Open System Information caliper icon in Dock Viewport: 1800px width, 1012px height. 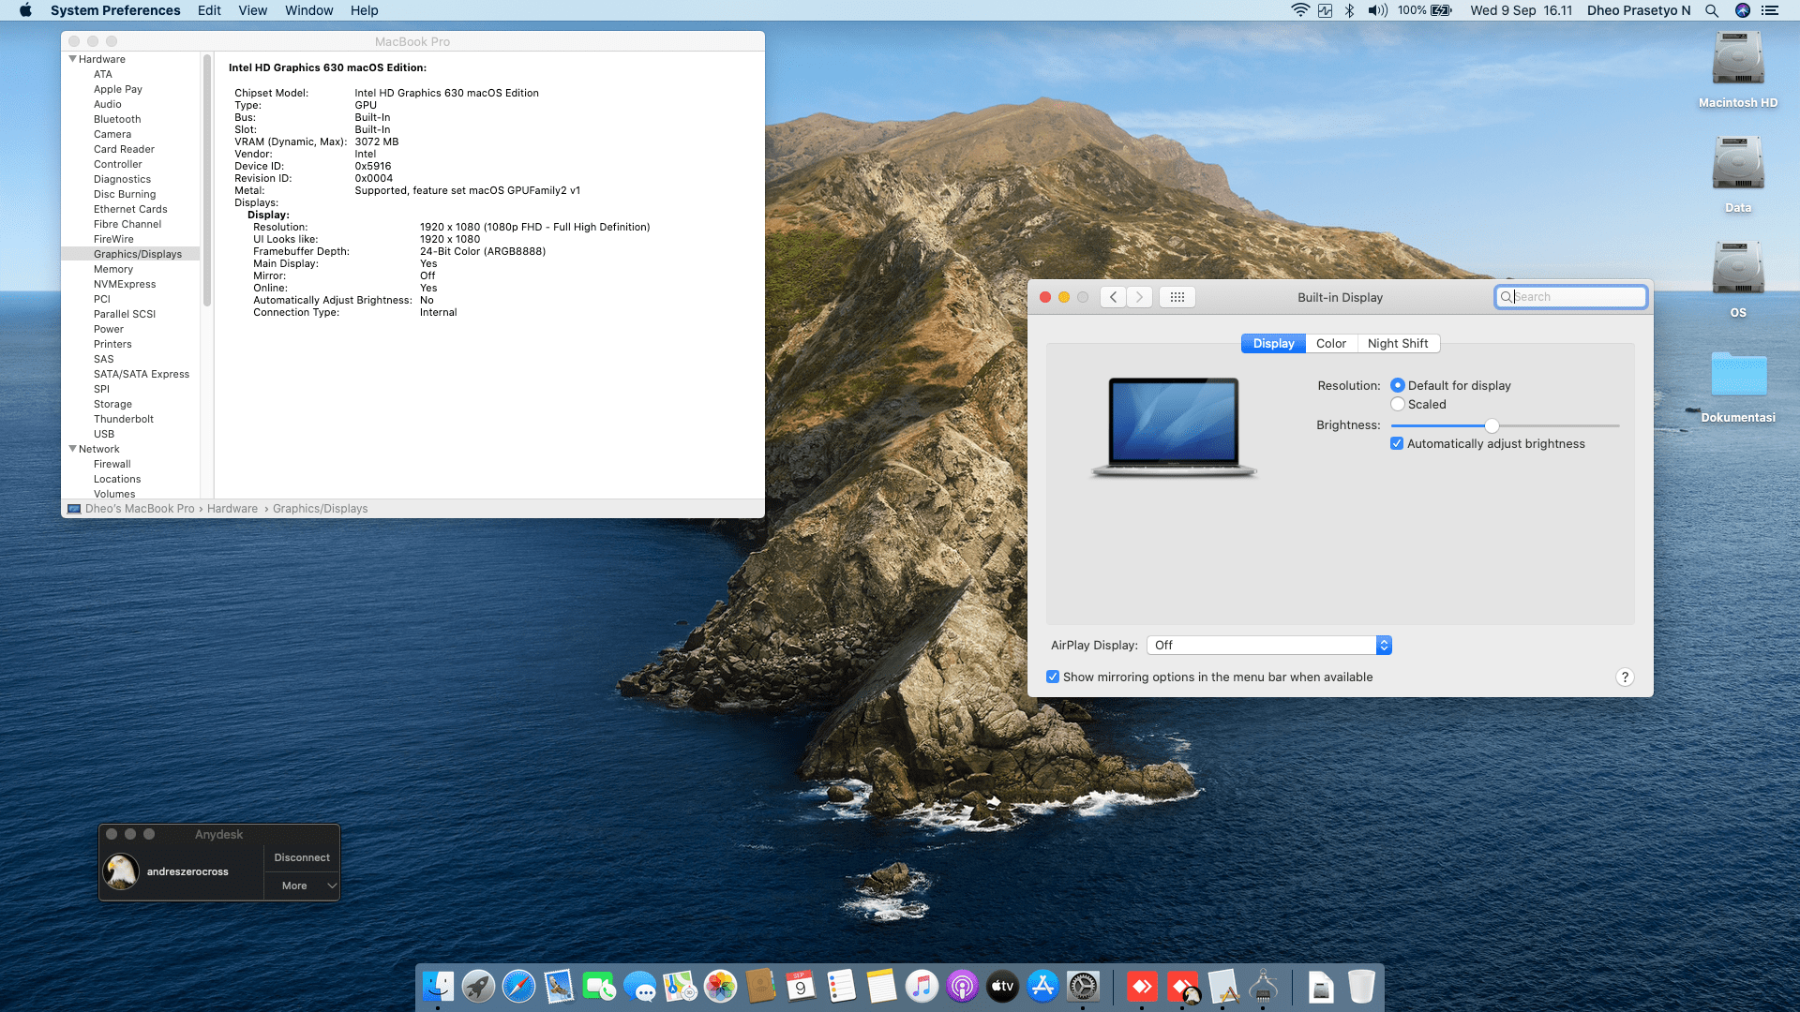click(x=1263, y=986)
